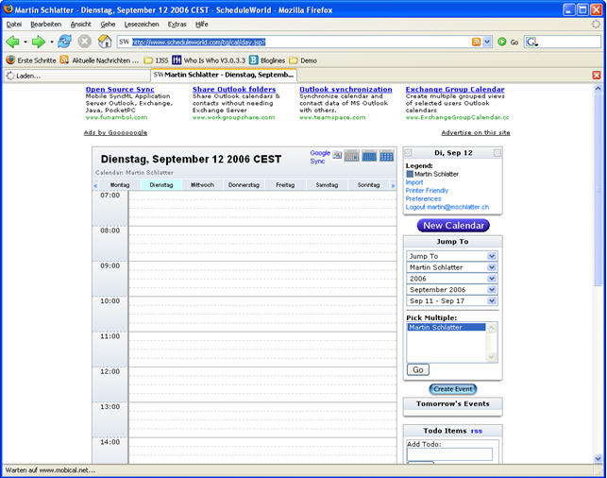The height and width of the screenshot is (478, 607).
Task: Click the Martin Schlatter legend color square
Action: tap(410, 175)
